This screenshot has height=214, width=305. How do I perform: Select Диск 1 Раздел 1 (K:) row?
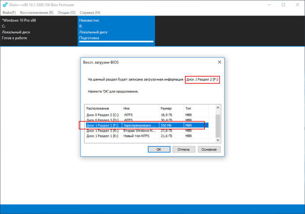click(102, 136)
